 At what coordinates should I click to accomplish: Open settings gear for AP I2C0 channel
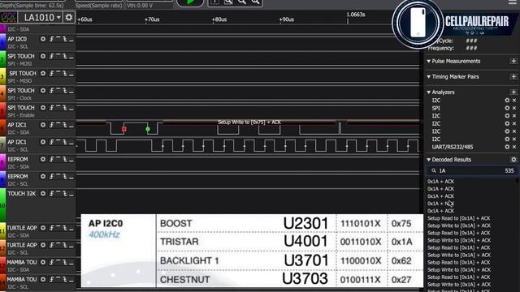coord(43,39)
